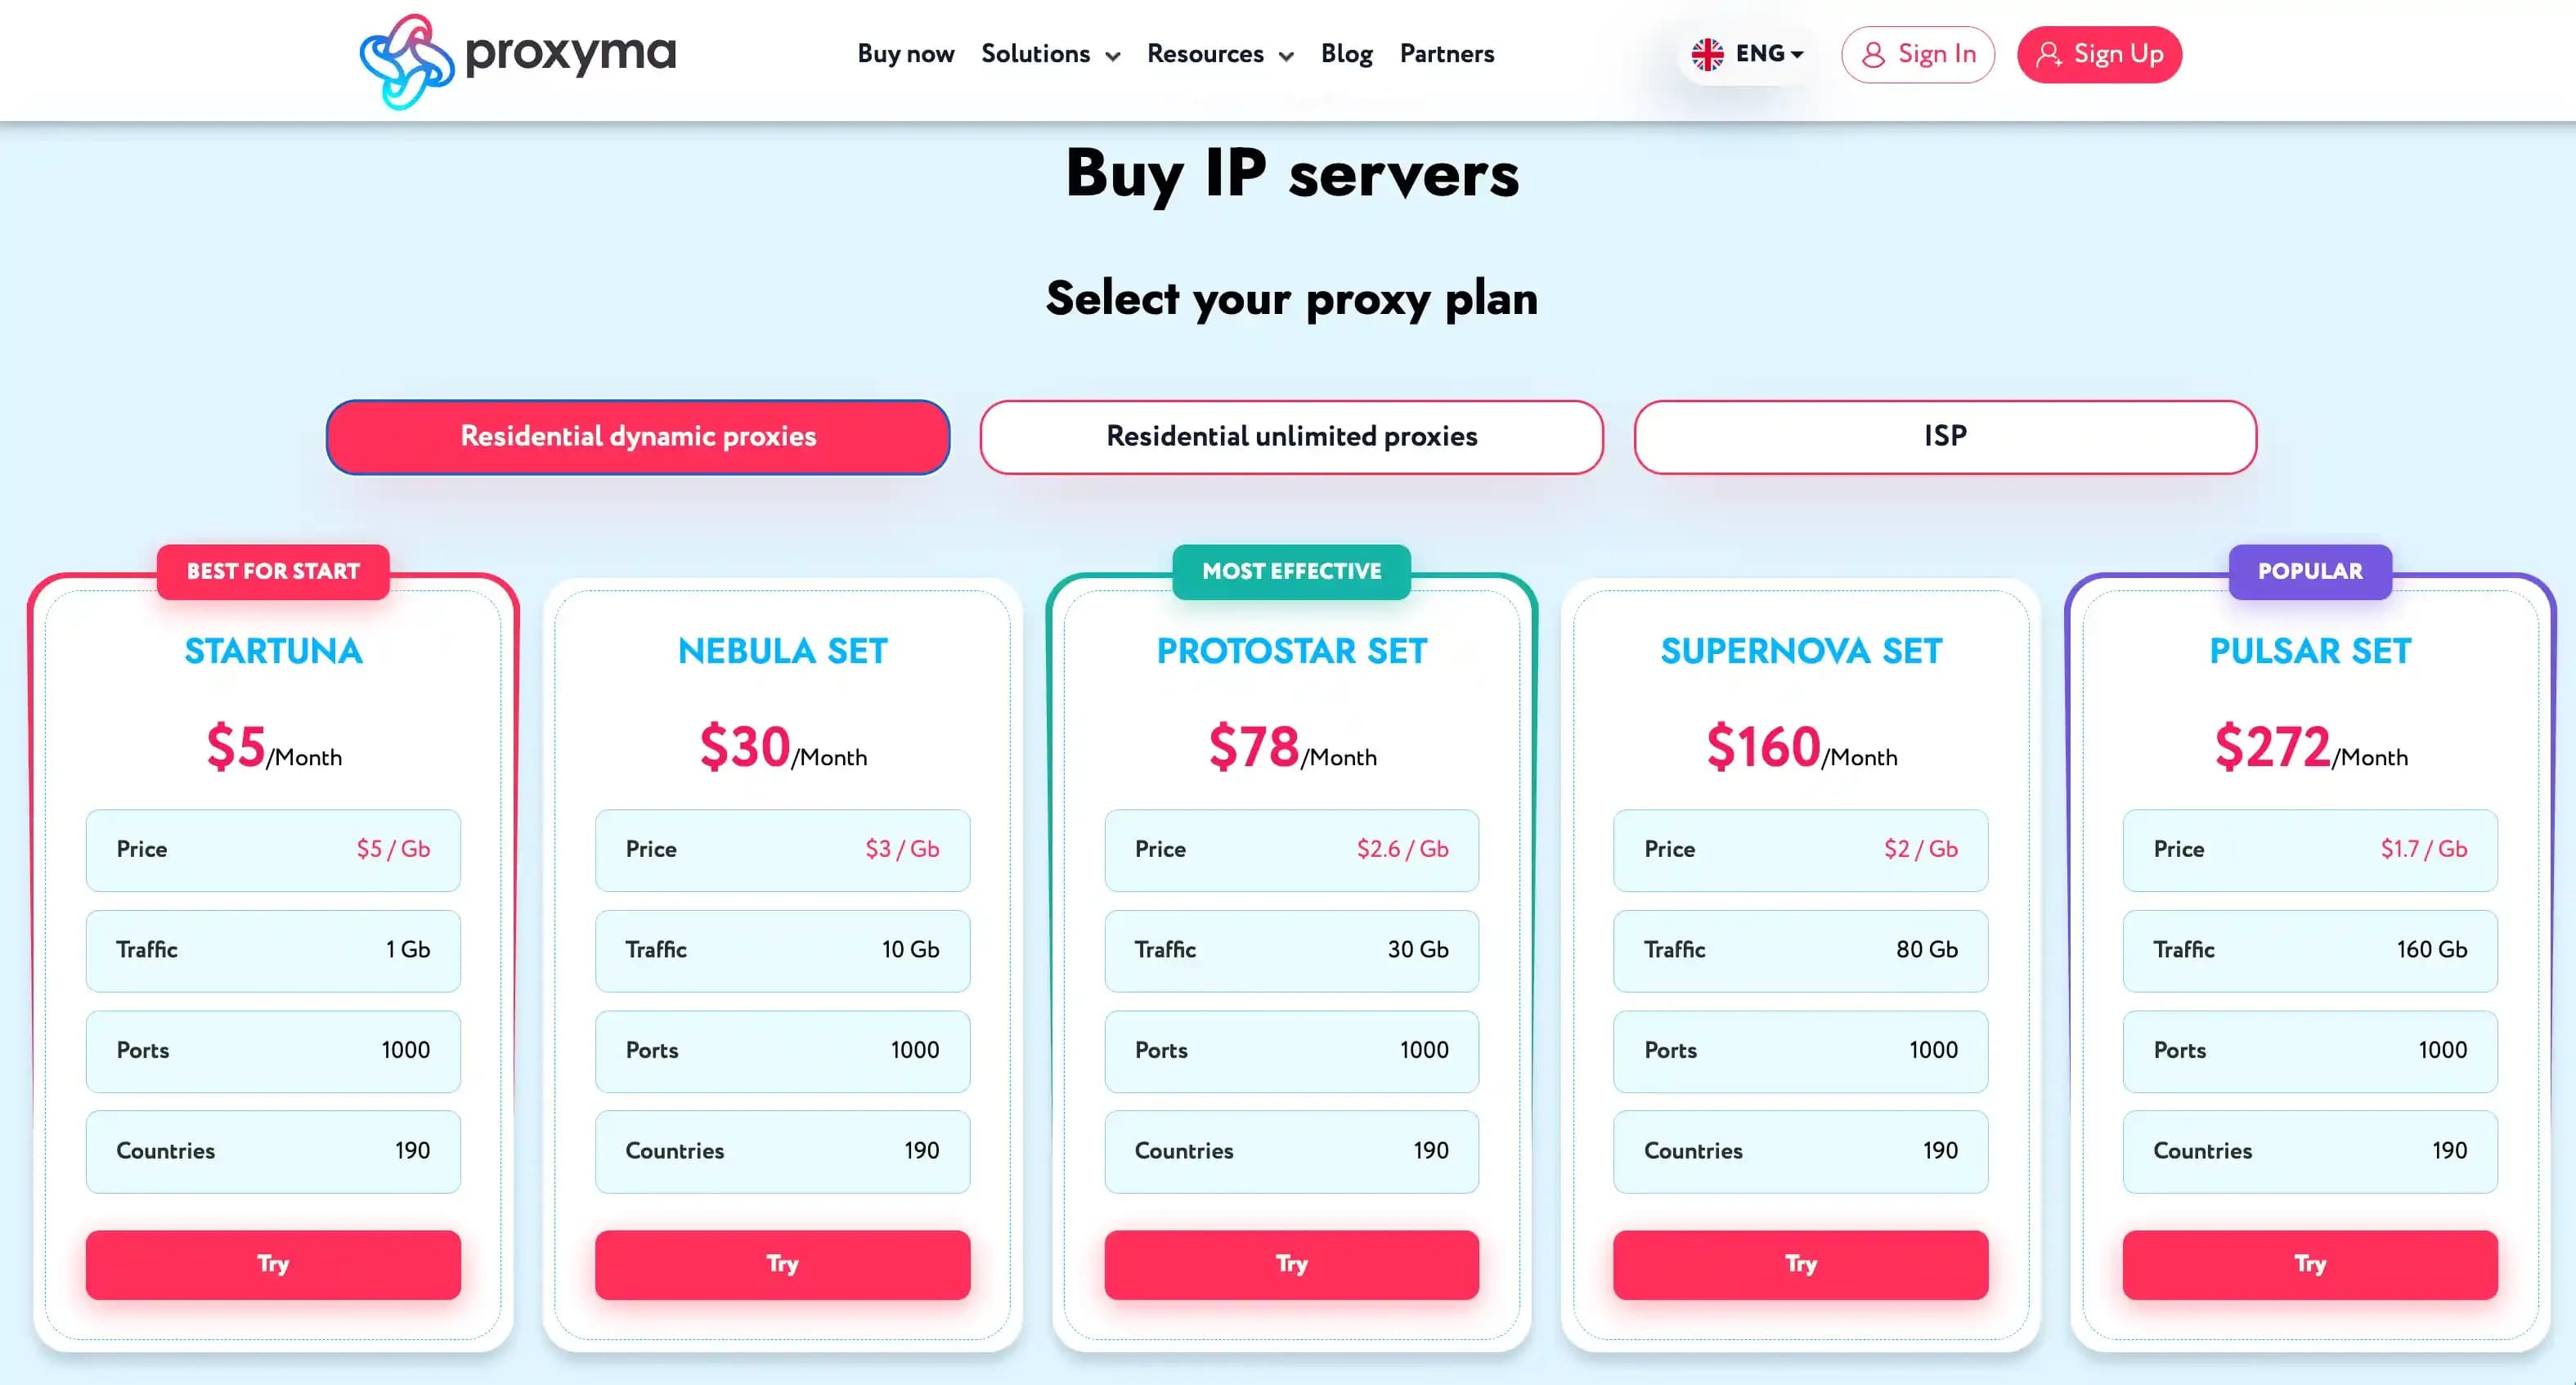Open the Buy now menu item
The width and height of the screenshot is (2576, 1385).
(905, 54)
